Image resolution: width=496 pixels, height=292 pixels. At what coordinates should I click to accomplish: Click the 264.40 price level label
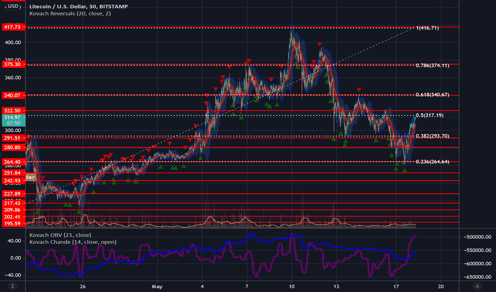point(13,161)
